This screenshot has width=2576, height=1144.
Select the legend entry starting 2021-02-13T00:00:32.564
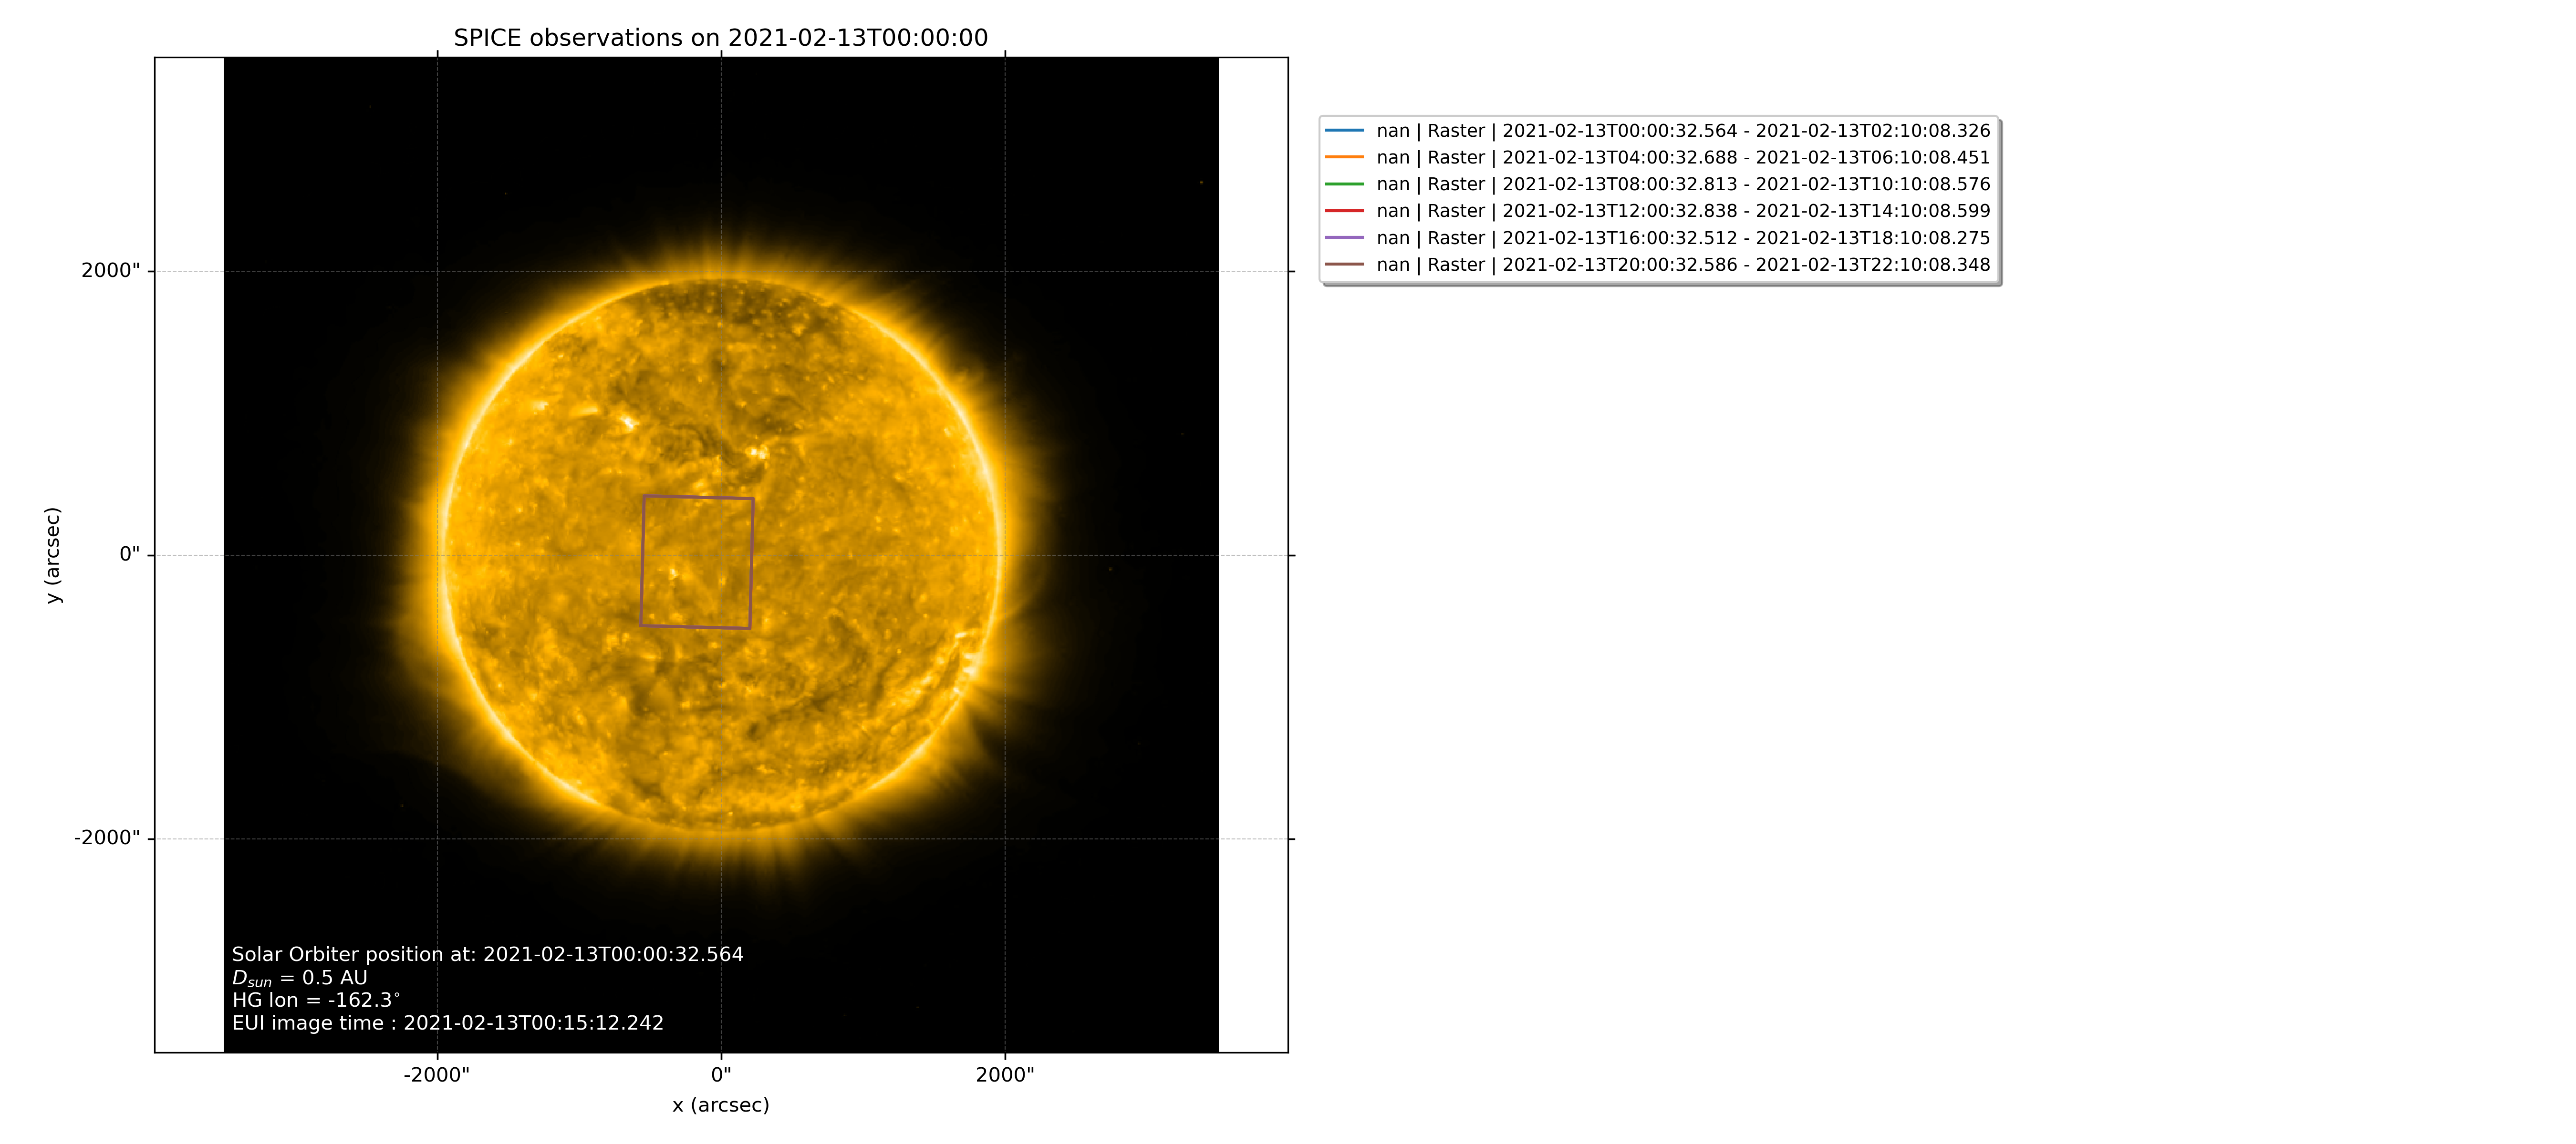pos(1682,131)
